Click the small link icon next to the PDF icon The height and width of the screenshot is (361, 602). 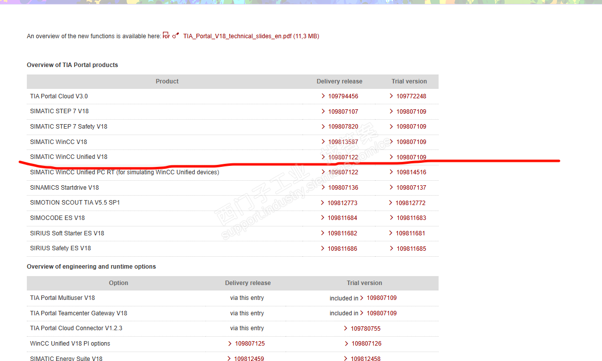pos(175,36)
